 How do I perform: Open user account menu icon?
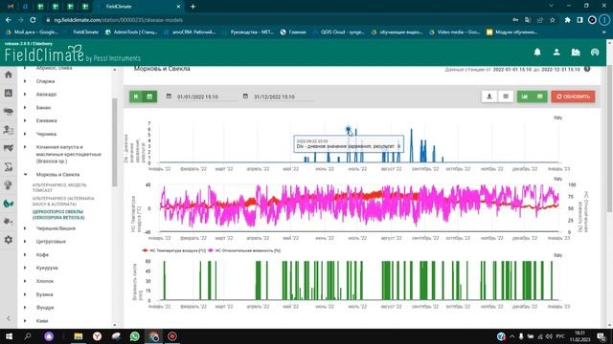556,53
